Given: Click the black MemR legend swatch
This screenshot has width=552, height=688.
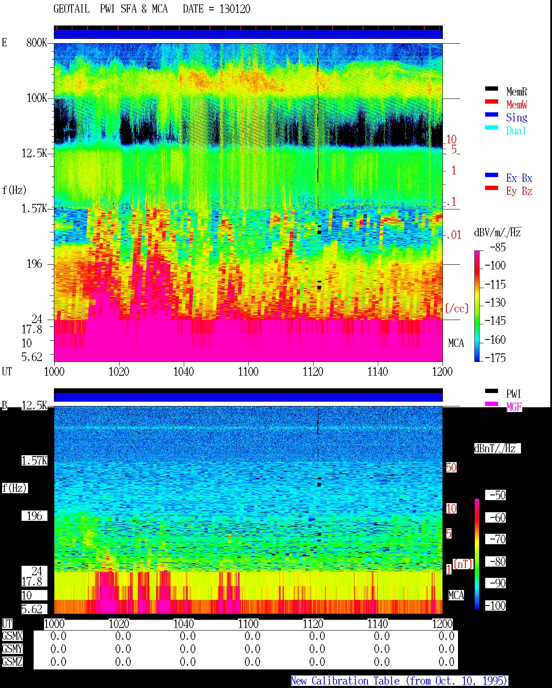Looking at the screenshot, I should click(492, 89).
